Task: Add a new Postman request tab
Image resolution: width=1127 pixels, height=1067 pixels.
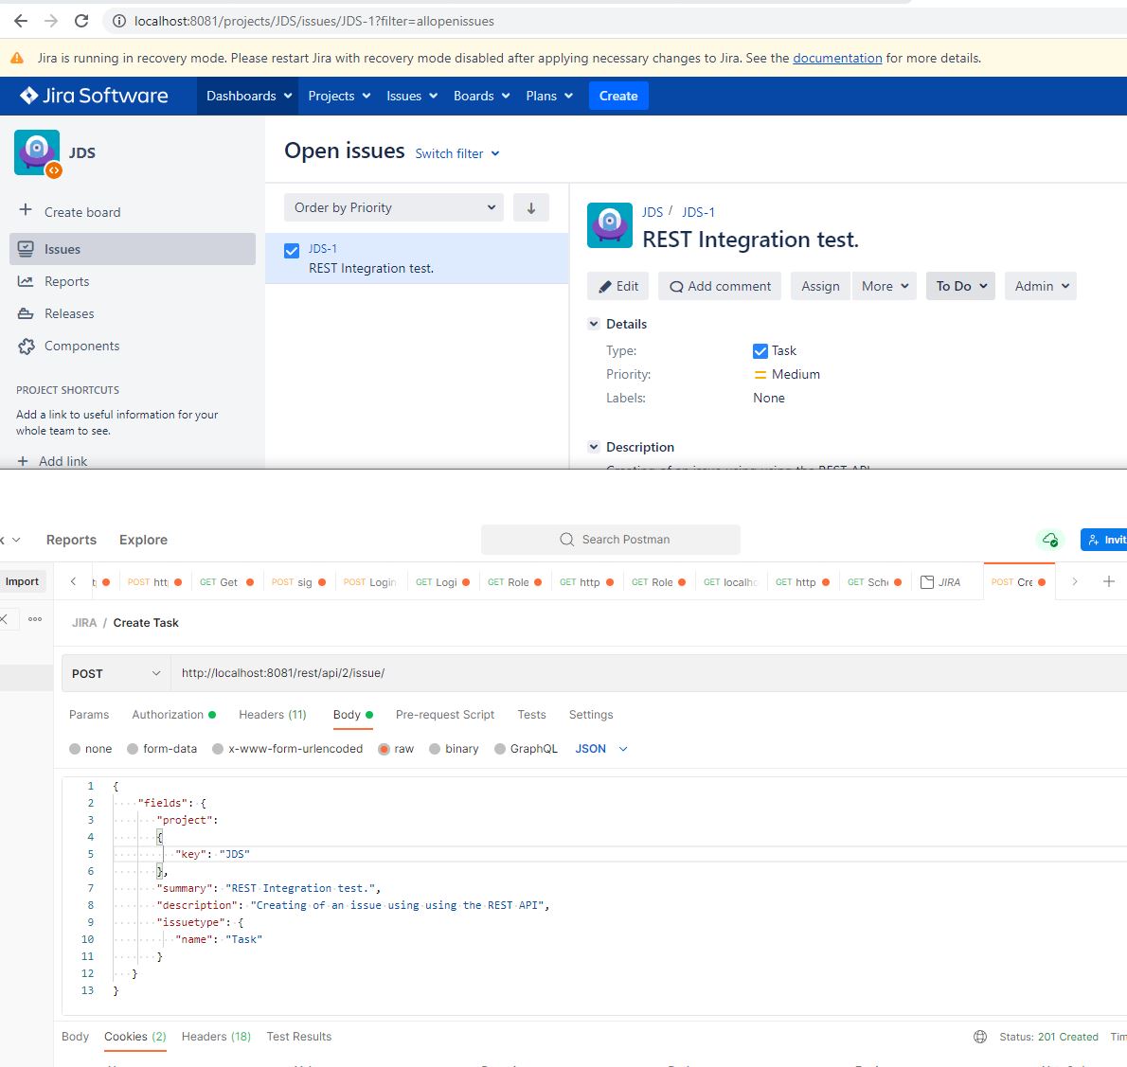Action: [x=1108, y=581]
